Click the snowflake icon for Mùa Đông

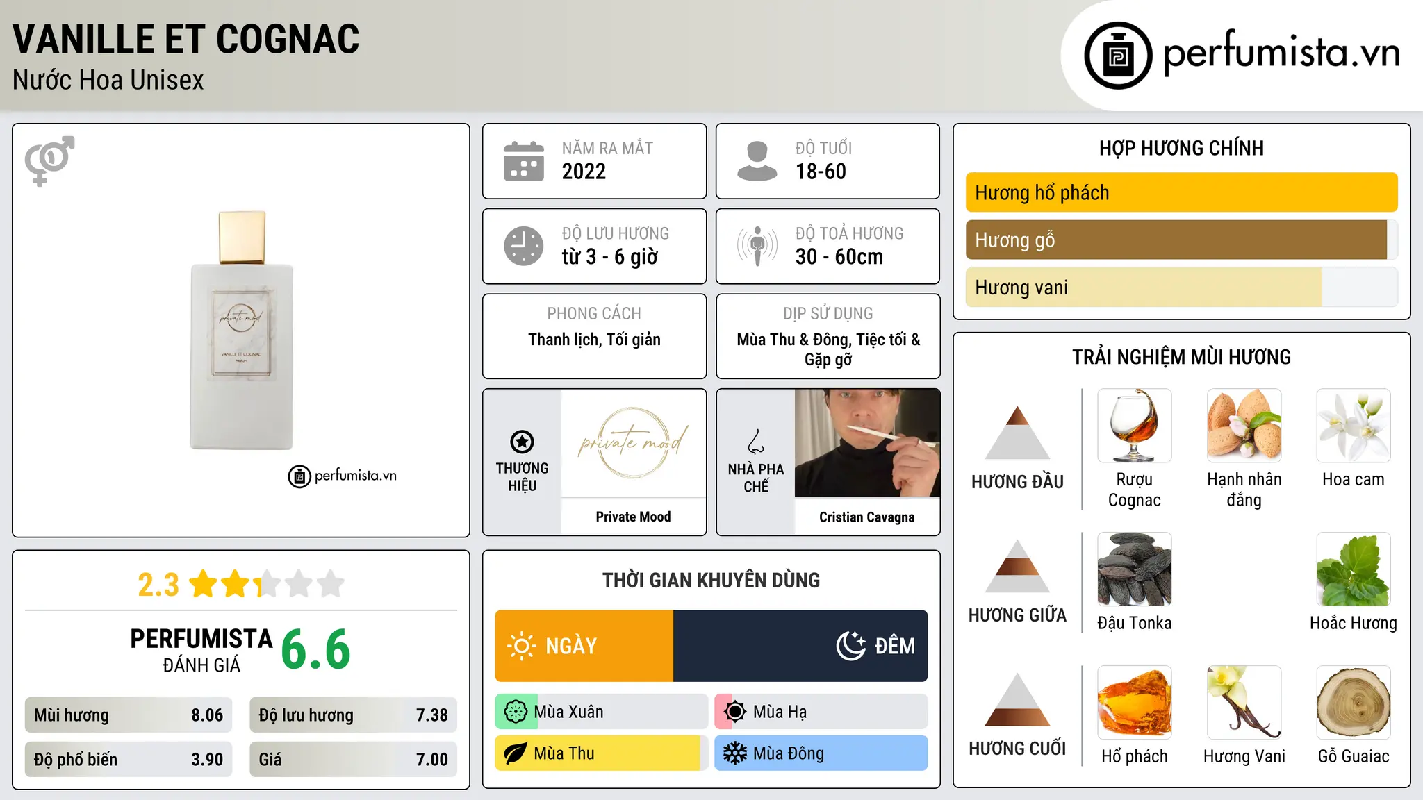(x=735, y=753)
